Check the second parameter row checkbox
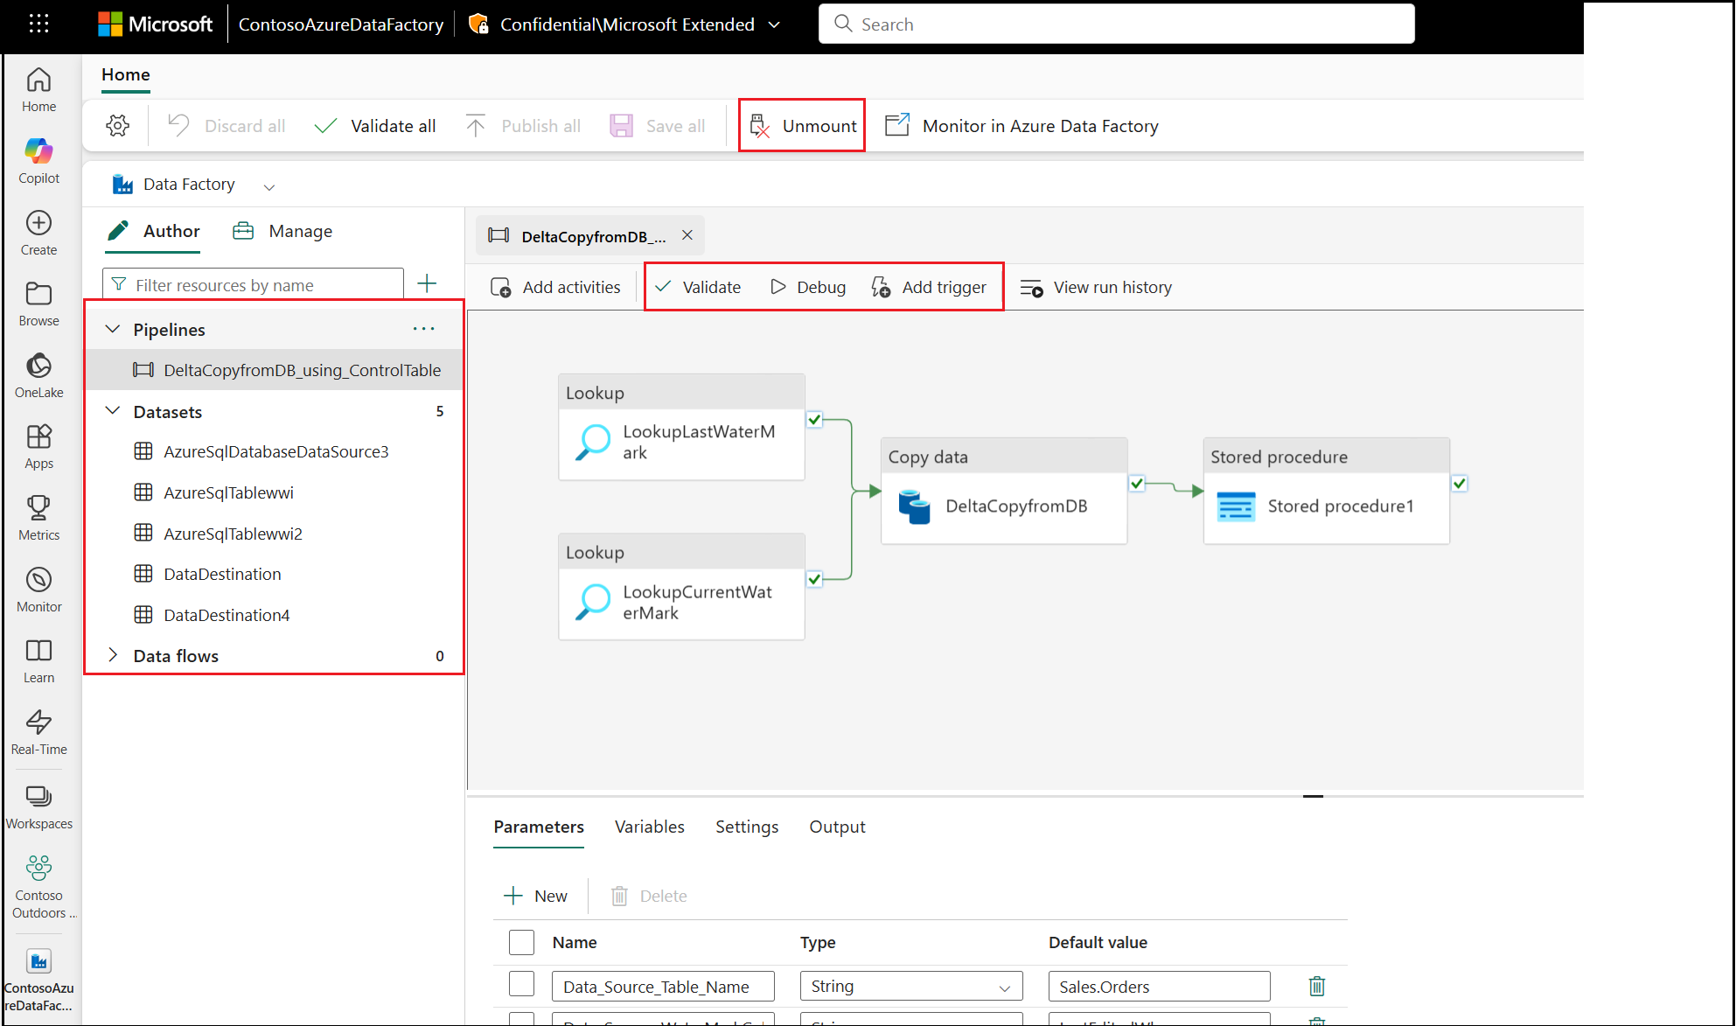1736x1026 pixels. coord(521,1019)
